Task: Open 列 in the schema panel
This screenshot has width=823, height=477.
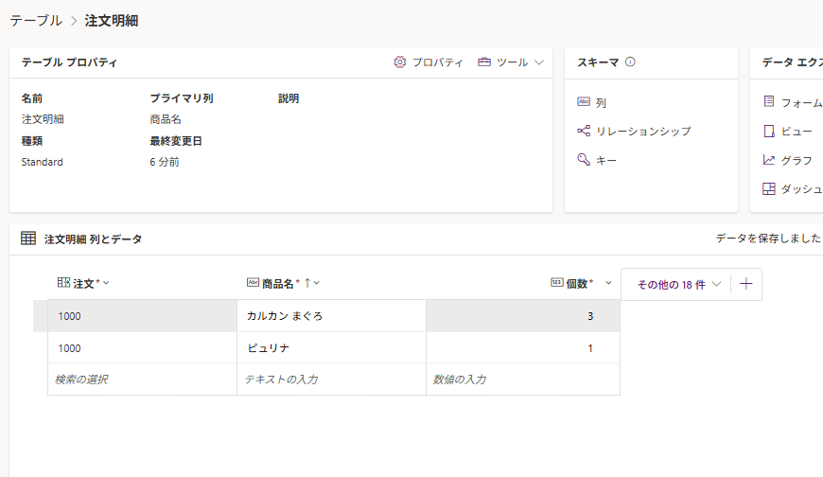Action: pos(601,102)
